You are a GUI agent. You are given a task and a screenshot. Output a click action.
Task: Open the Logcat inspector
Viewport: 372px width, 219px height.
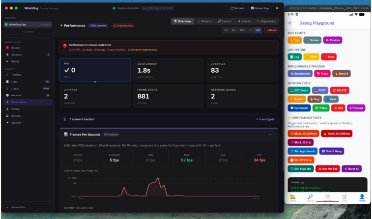[28, 88]
